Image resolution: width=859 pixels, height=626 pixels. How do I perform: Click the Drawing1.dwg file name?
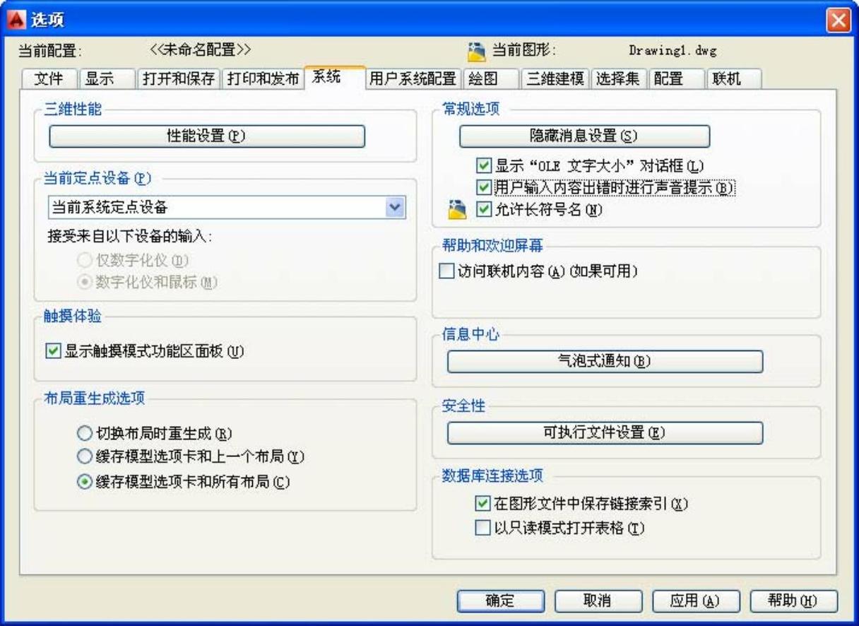pos(673,51)
